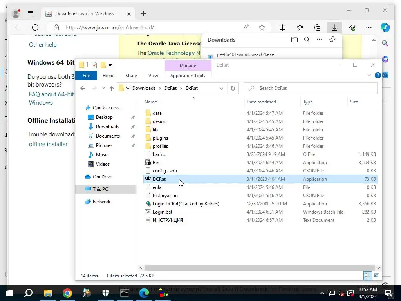Click the Other help link
Image resolution: width=401 pixels, height=301 pixels.
(43, 45)
